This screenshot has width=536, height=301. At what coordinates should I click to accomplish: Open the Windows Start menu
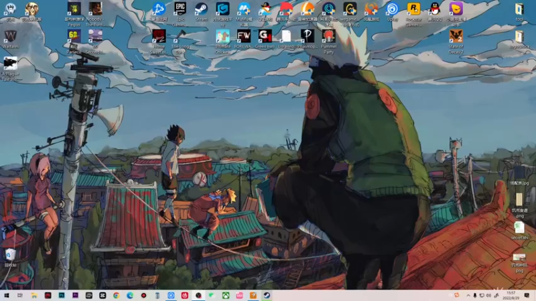(x=7, y=296)
